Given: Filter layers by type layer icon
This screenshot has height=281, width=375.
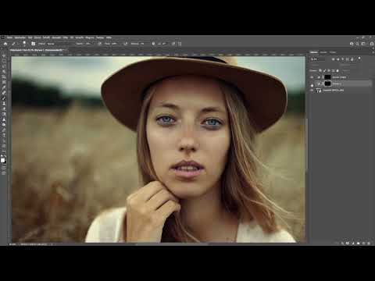Looking at the screenshot, I should [x=343, y=59].
